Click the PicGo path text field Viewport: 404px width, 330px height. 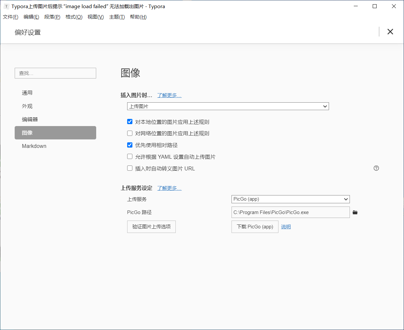tap(291, 212)
